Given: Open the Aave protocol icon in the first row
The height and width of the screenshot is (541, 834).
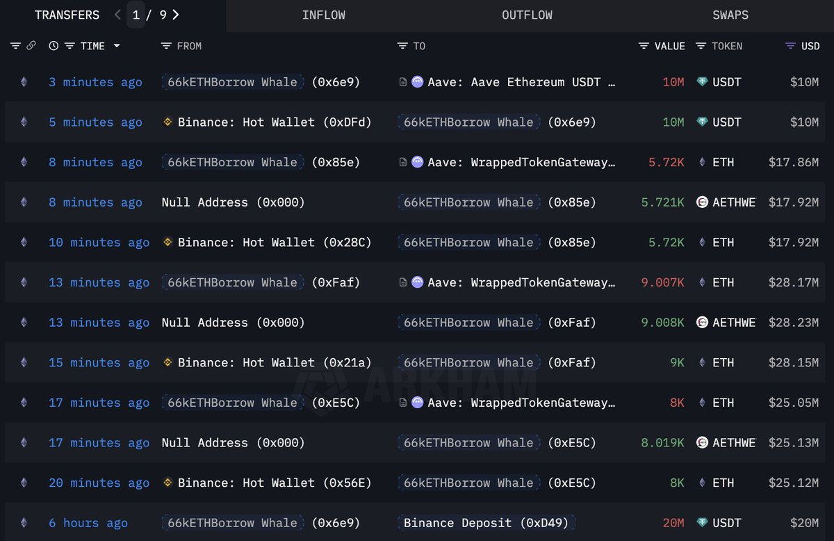Looking at the screenshot, I should [x=417, y=82].
